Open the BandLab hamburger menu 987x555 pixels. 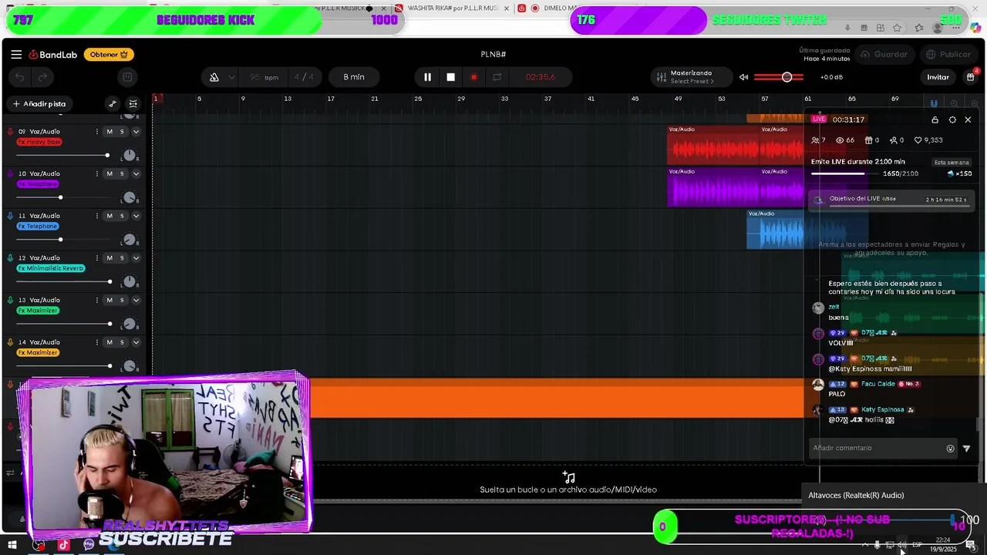16,55
